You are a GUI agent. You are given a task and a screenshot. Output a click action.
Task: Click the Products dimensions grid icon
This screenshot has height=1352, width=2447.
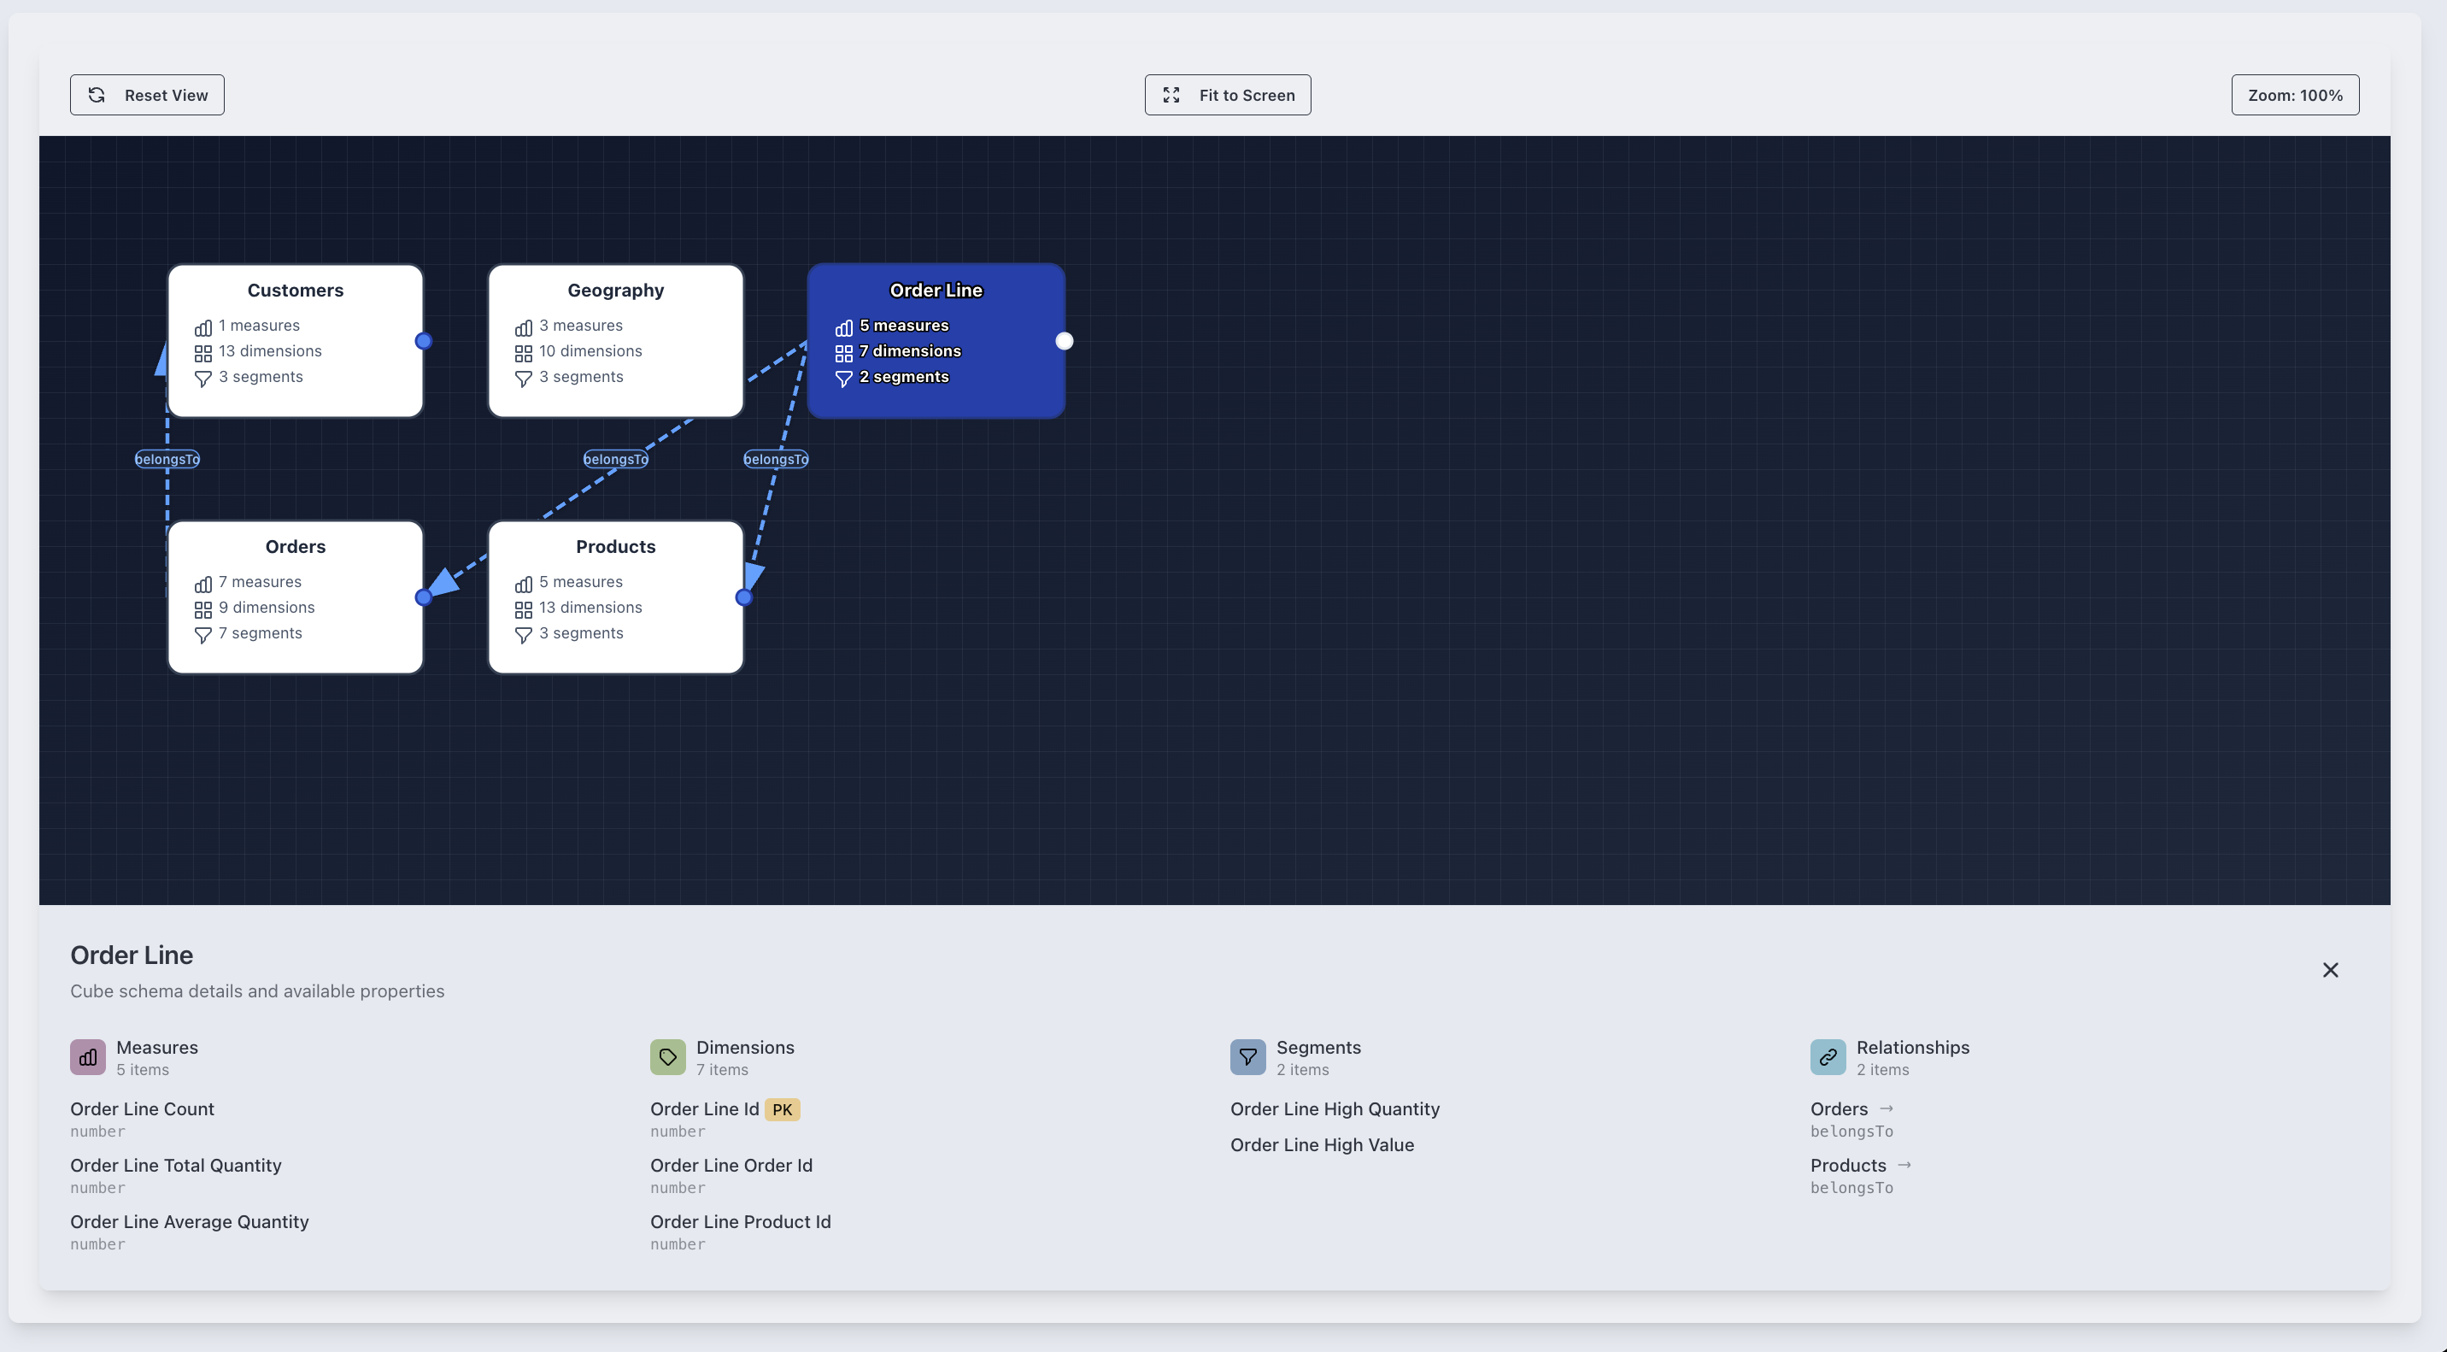click(x=524, y=610)
